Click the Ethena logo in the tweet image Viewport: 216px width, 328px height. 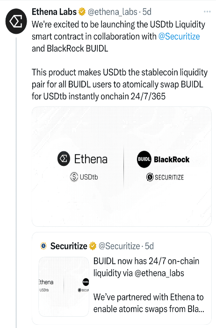(x=64, y=158)
